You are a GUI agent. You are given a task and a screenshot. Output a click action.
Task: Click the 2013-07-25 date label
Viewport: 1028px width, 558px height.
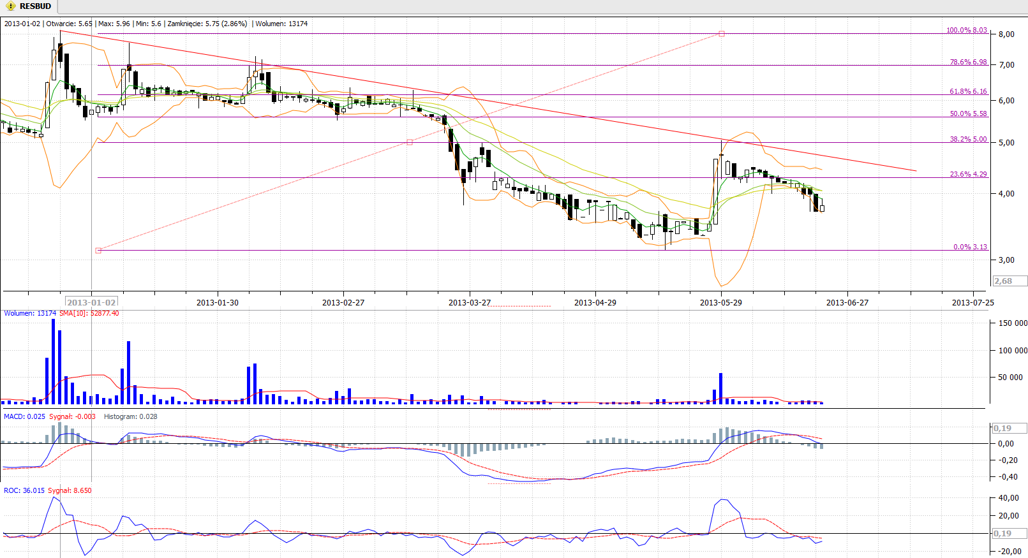click(x=973, y=302)
